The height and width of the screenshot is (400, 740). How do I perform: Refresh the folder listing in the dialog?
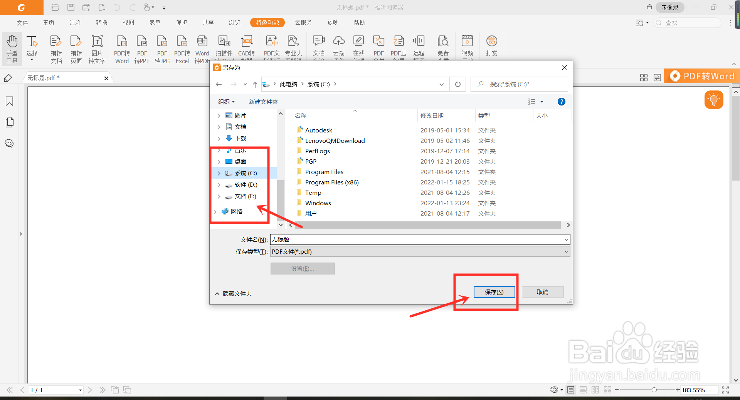click(x=458, y=84)
